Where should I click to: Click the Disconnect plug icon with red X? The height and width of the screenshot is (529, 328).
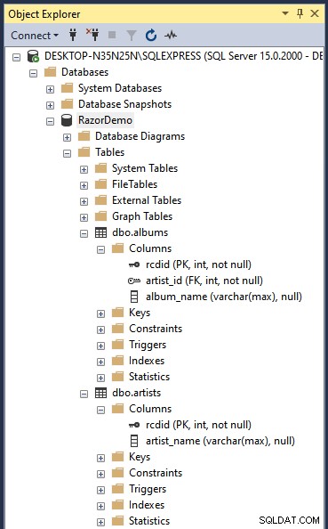[92, 35]
